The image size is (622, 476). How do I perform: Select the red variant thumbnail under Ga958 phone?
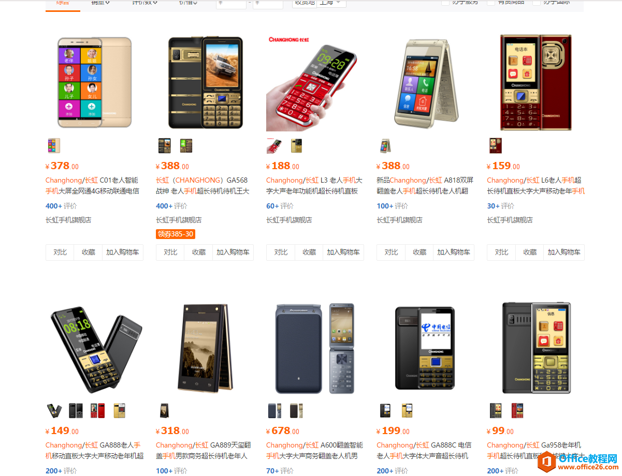pos(517,411)
